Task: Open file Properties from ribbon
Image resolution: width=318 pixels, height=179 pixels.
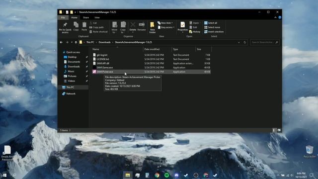Action: [x=182, y=27]
